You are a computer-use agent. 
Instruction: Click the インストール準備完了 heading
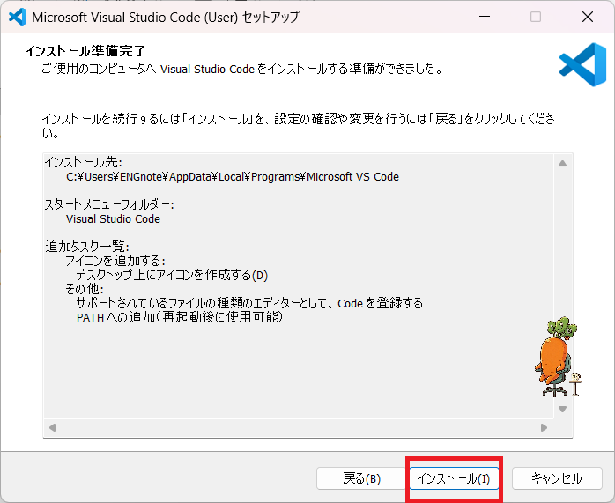(x=85, y=51)
